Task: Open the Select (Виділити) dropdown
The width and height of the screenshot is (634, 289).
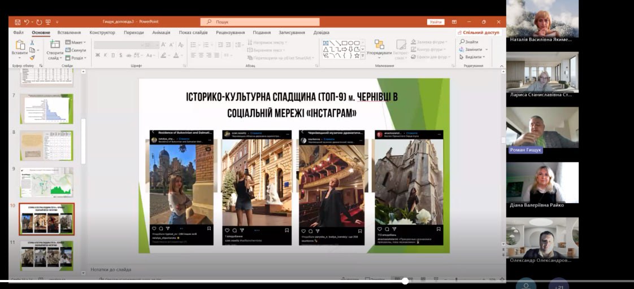Action: pos(473,57)
